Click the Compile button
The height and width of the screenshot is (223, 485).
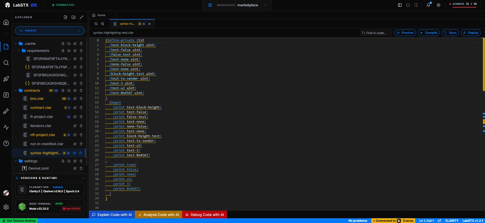(x=428, y=33)
